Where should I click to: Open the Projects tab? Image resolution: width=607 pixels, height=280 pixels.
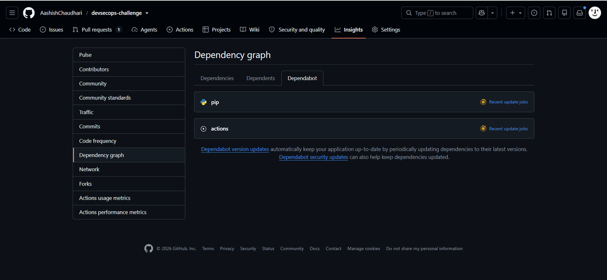(x=216, y=30)
